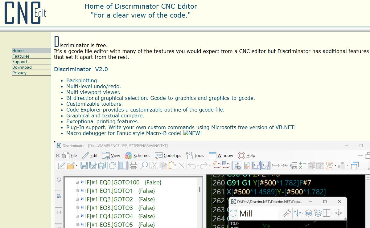Toggle the document color wheel button
The width and height of the screenshot is (370, 228).
point(237,165)
